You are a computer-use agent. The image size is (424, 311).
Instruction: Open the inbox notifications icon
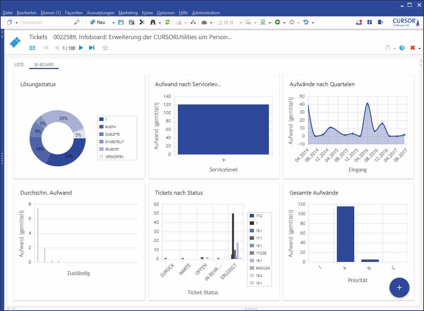tap(359, 22)
